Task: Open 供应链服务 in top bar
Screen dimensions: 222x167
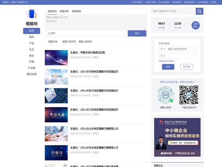Action: (x=177, y=2)
